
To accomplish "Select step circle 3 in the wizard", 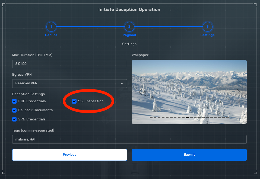I will 207,27.
